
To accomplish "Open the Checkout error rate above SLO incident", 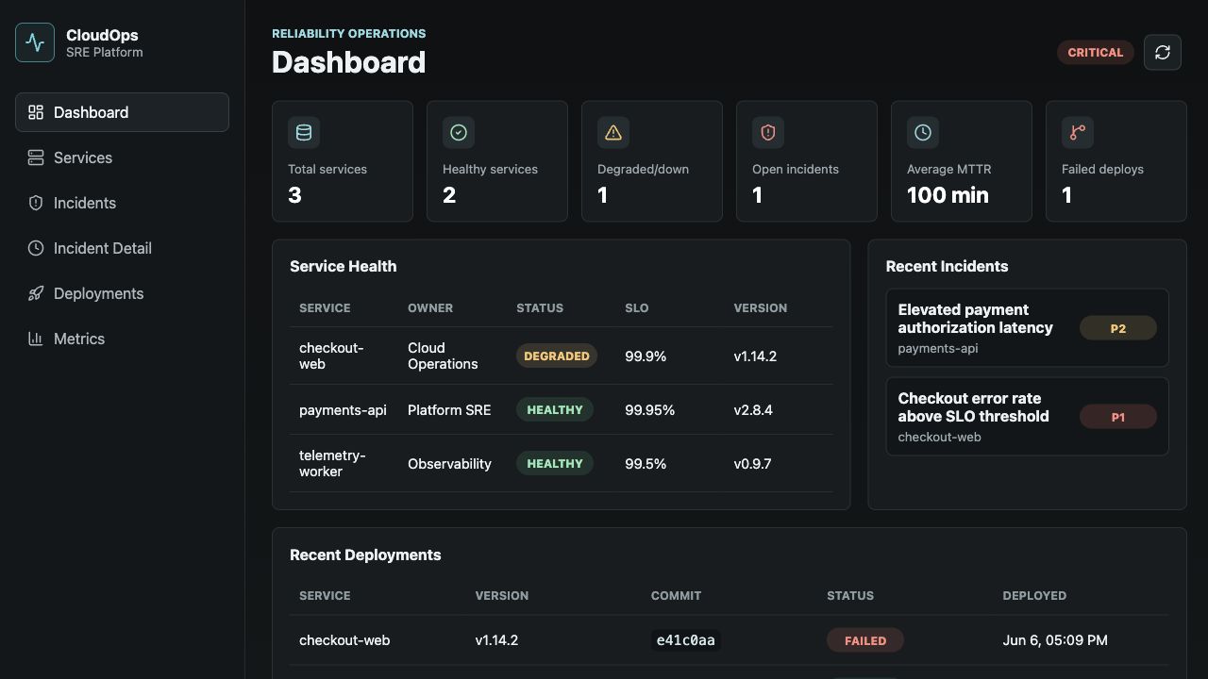I will [x=1027, y=416].
